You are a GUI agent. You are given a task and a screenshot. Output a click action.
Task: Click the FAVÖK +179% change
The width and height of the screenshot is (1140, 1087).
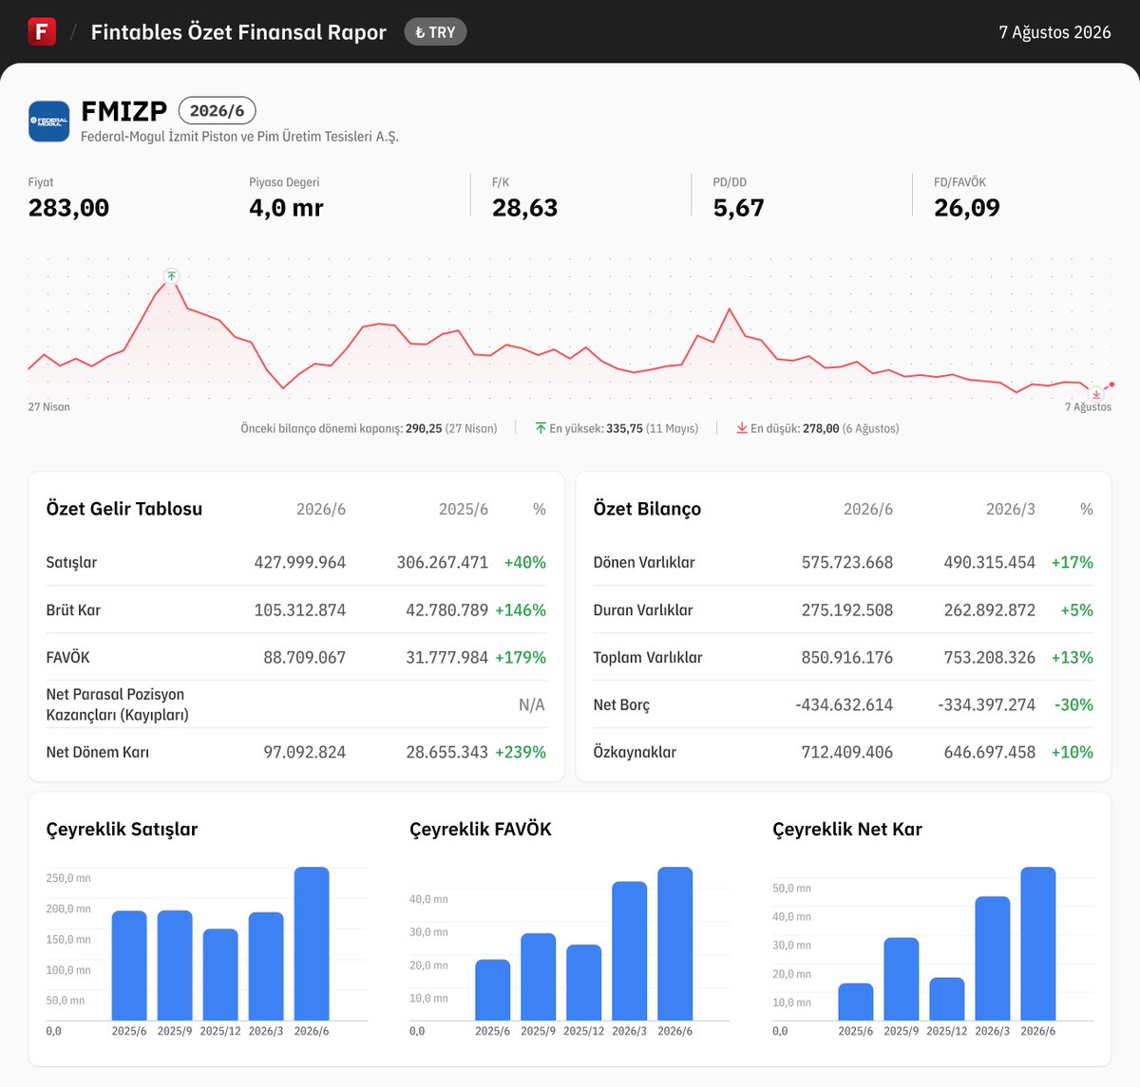tap(521, 657)
